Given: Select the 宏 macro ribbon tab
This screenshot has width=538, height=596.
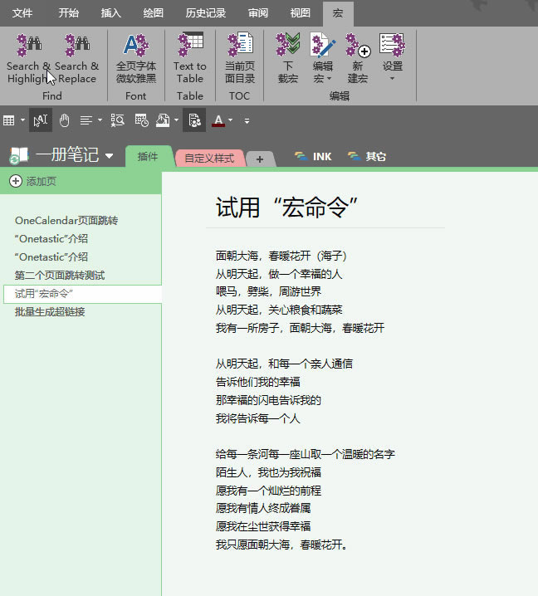Looking at the screenshot, I should (x=338, y=13).
